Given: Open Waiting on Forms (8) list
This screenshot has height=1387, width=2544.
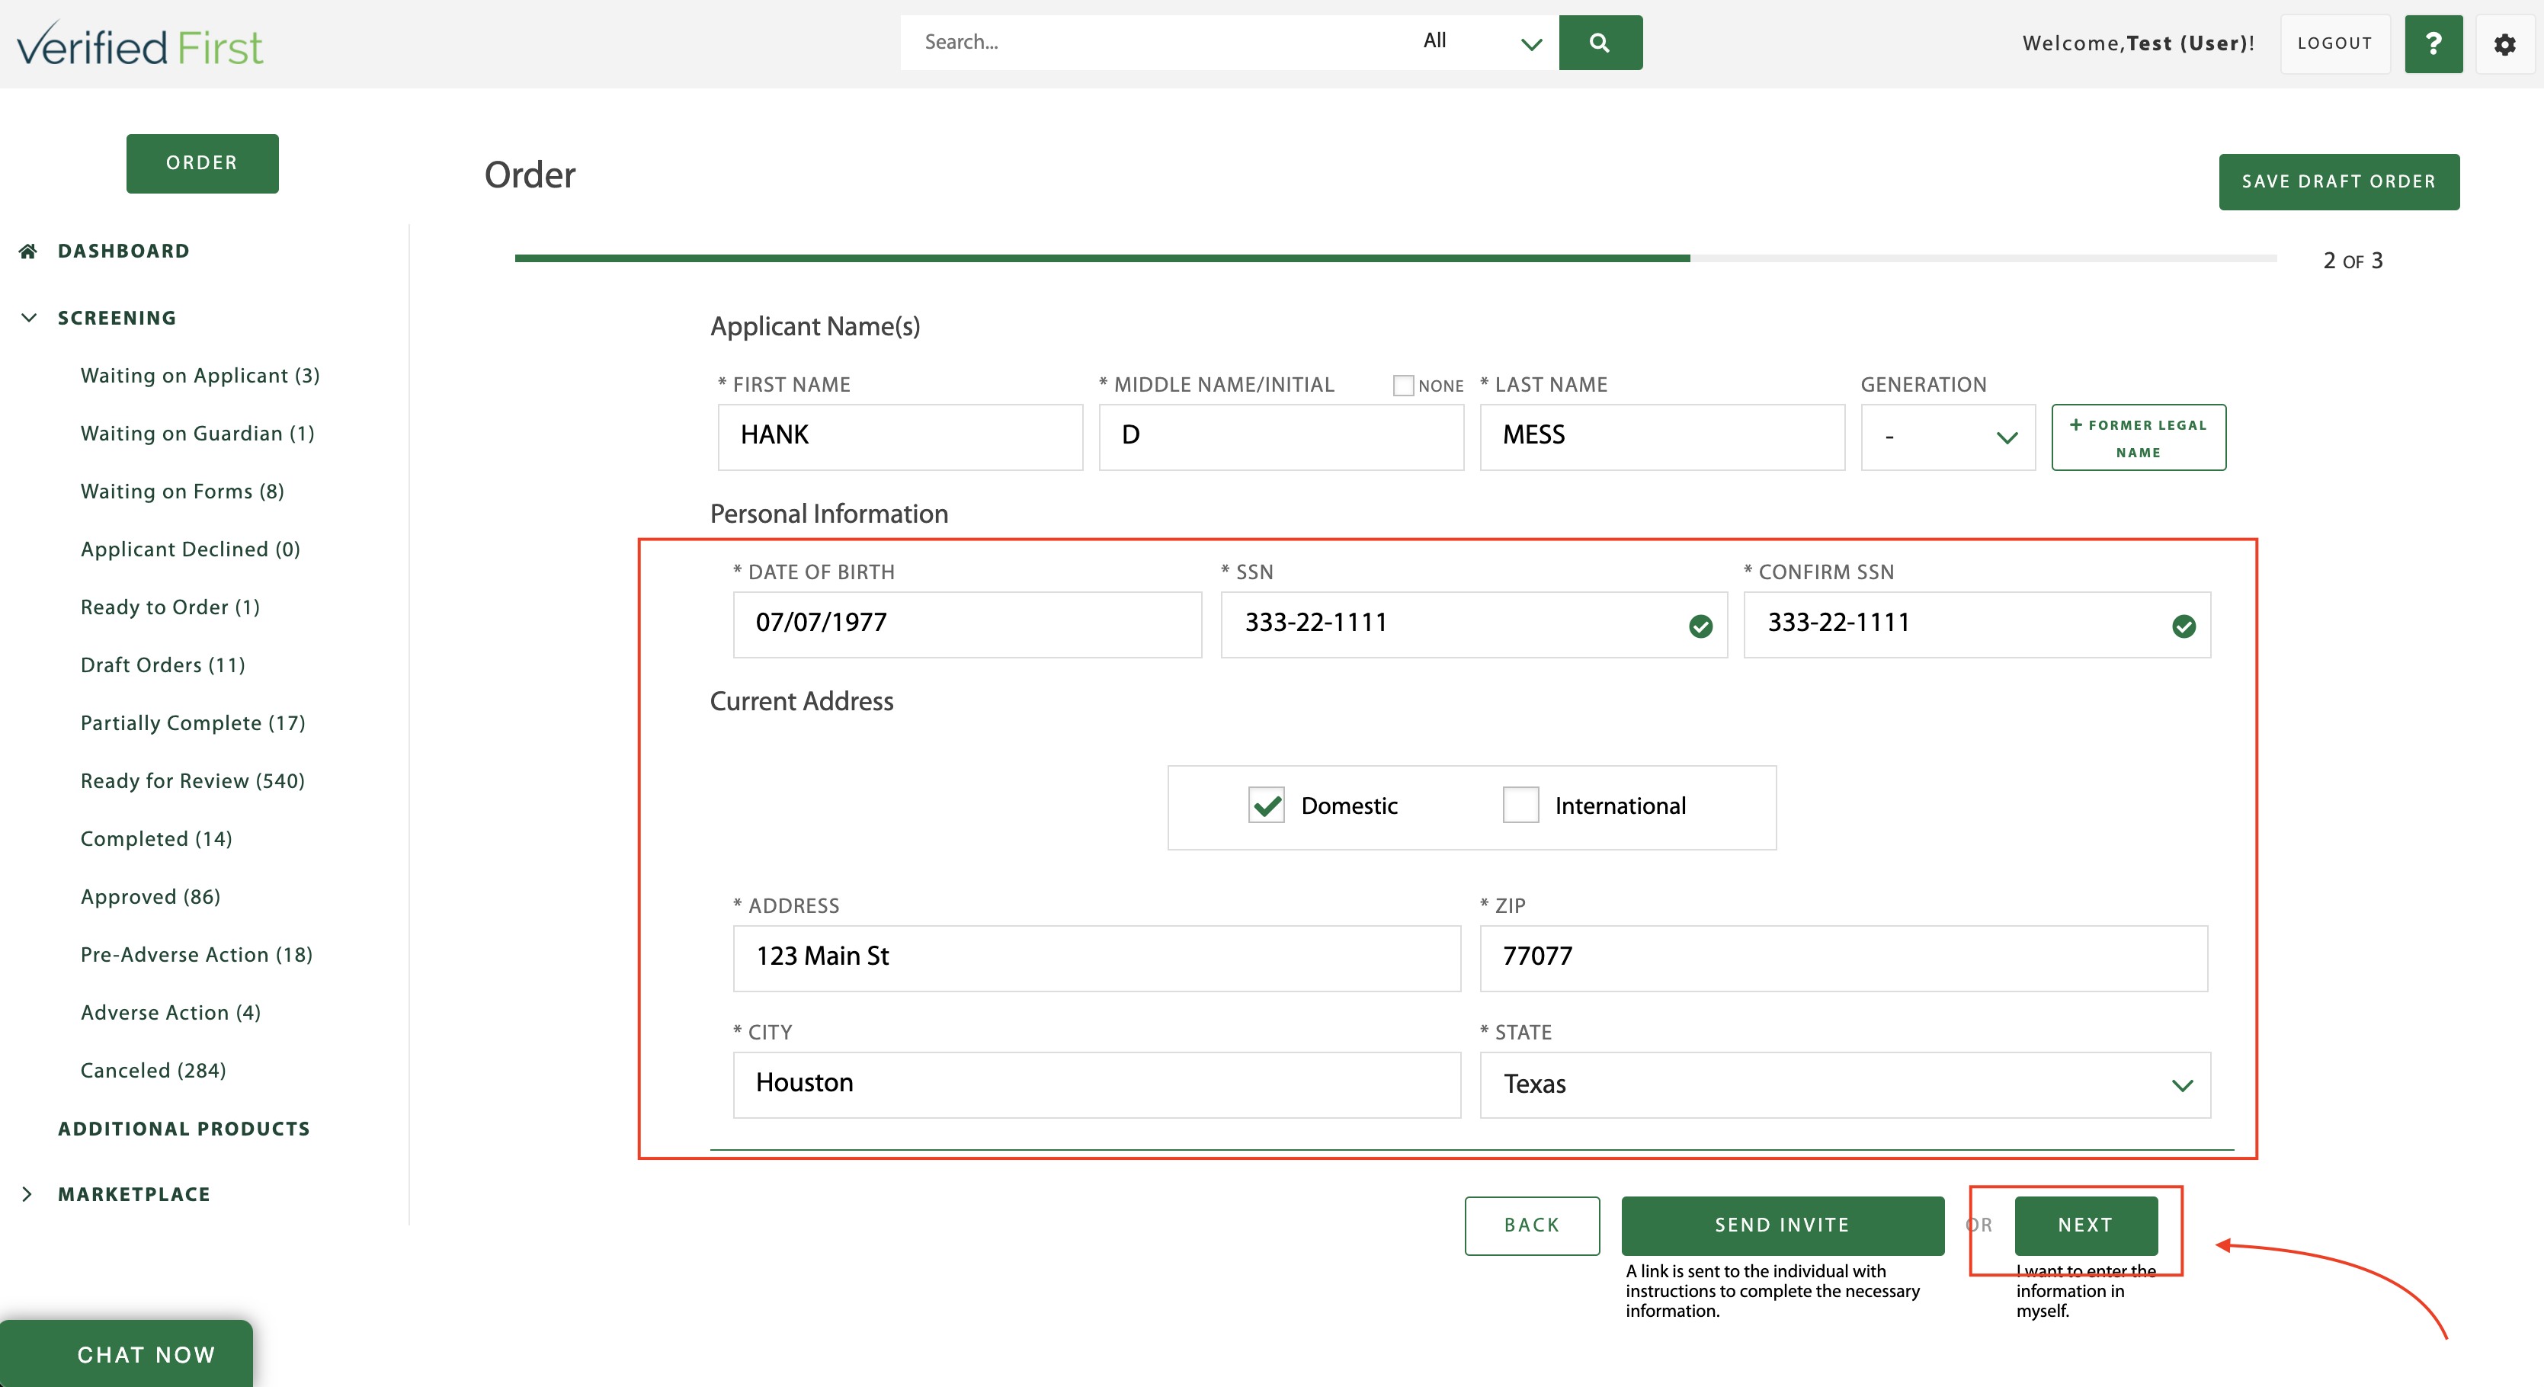Looking at the screenshot, I should 183,492.
